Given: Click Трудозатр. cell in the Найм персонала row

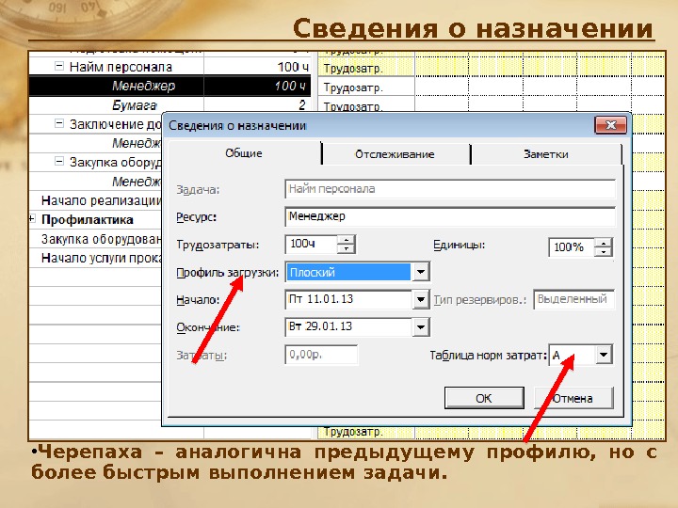Looking at the screenshot, I should (x=366, y=69).
